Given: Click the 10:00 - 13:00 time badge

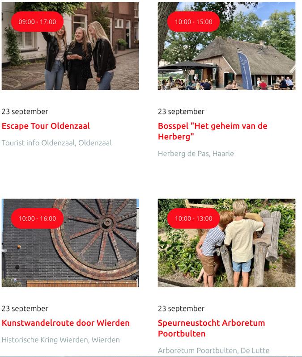Looking at the screenshot, I should [194, 218].
